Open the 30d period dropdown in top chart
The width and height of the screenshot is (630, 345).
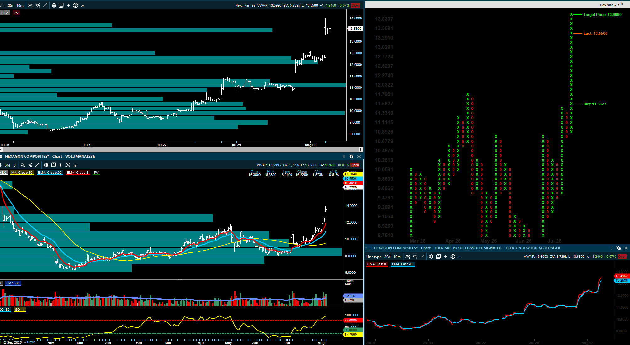click(x=10, y=6)
